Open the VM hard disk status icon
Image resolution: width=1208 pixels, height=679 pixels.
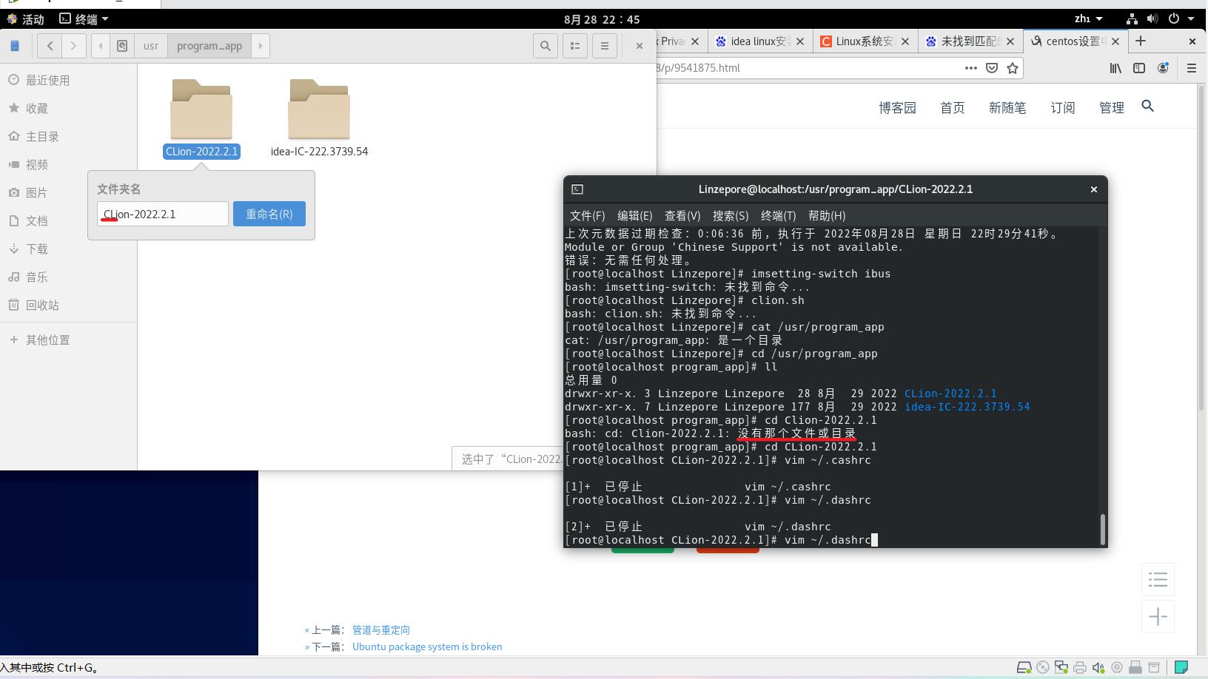pyautogui.click(x=1024, y=668)
